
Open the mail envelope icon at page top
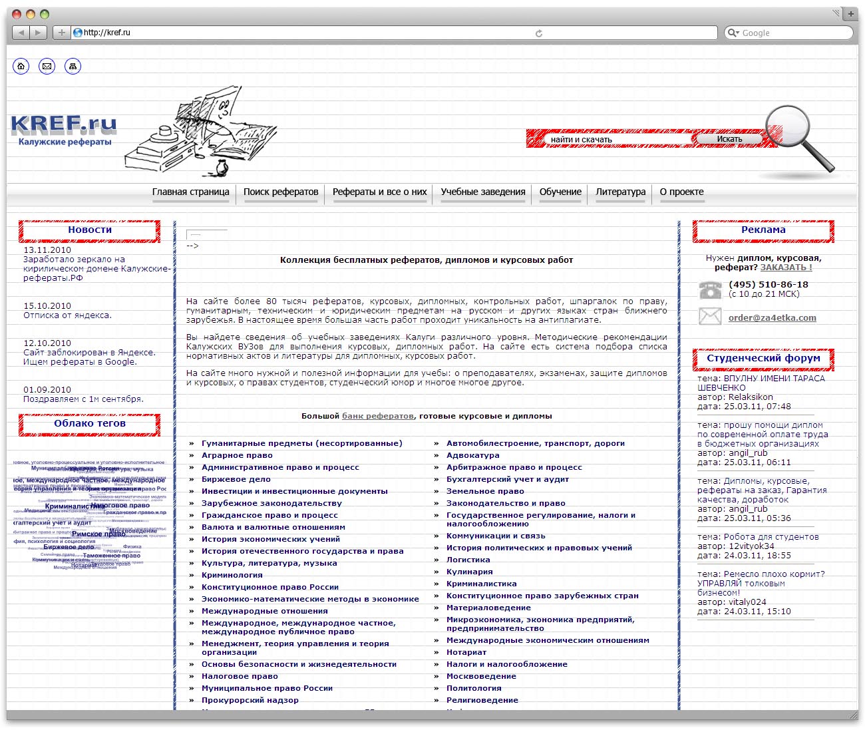point(47,66)
